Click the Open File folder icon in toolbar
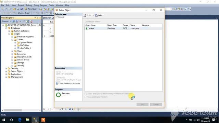Image resolution: width=219 pixels, height=123 pixels. tap(14, 9)
